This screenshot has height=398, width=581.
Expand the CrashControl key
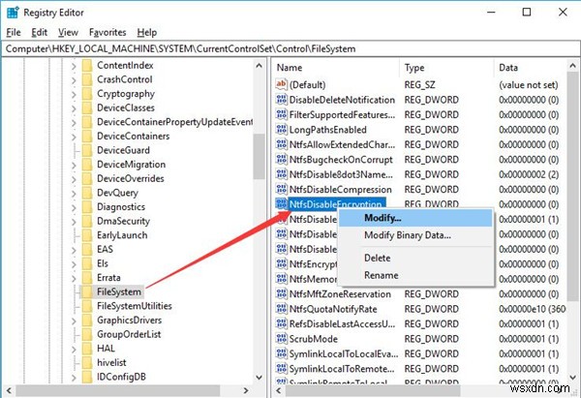point(74,80)
